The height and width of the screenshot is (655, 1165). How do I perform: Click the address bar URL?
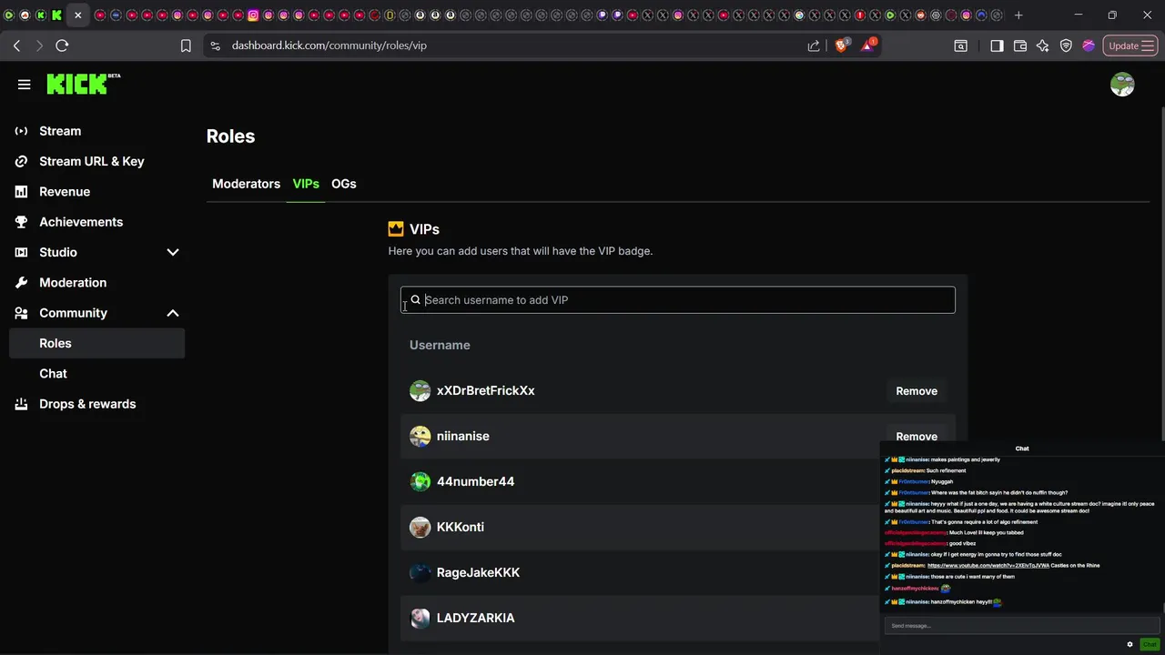[329, 45]
